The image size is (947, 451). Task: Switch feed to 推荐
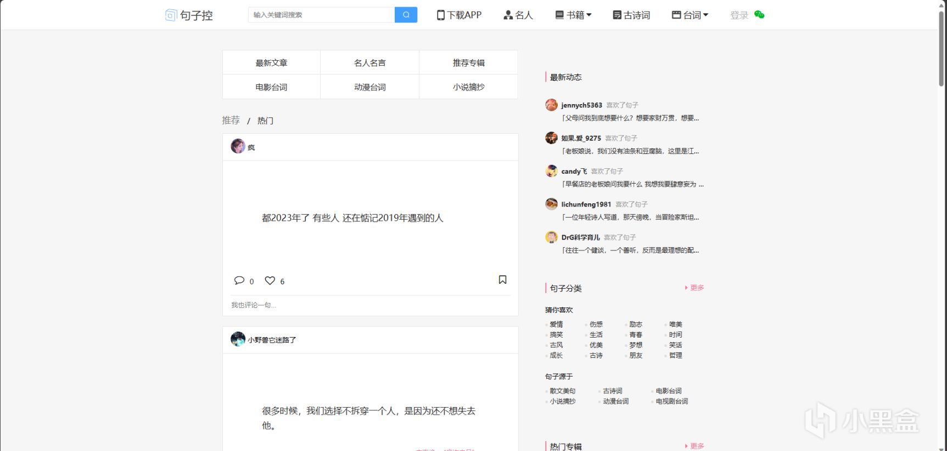231,120
